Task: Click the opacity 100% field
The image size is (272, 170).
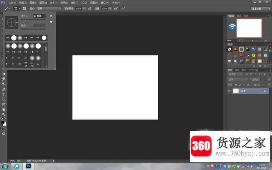Action: click(x=78, y=9)
